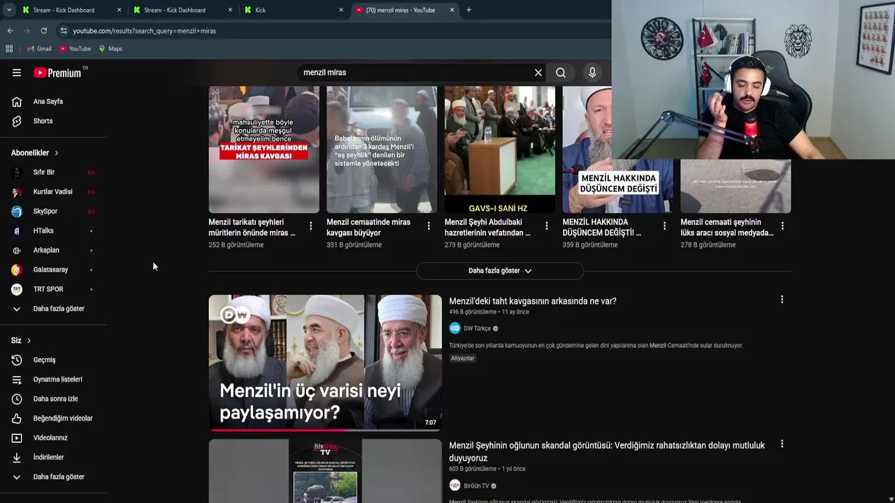
Task: Open Gmail bookmark
Action: coord(39,49)
